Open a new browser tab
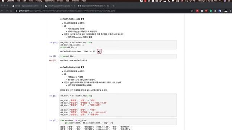This screenshot has width=232, height=130. tap(113, 6)
